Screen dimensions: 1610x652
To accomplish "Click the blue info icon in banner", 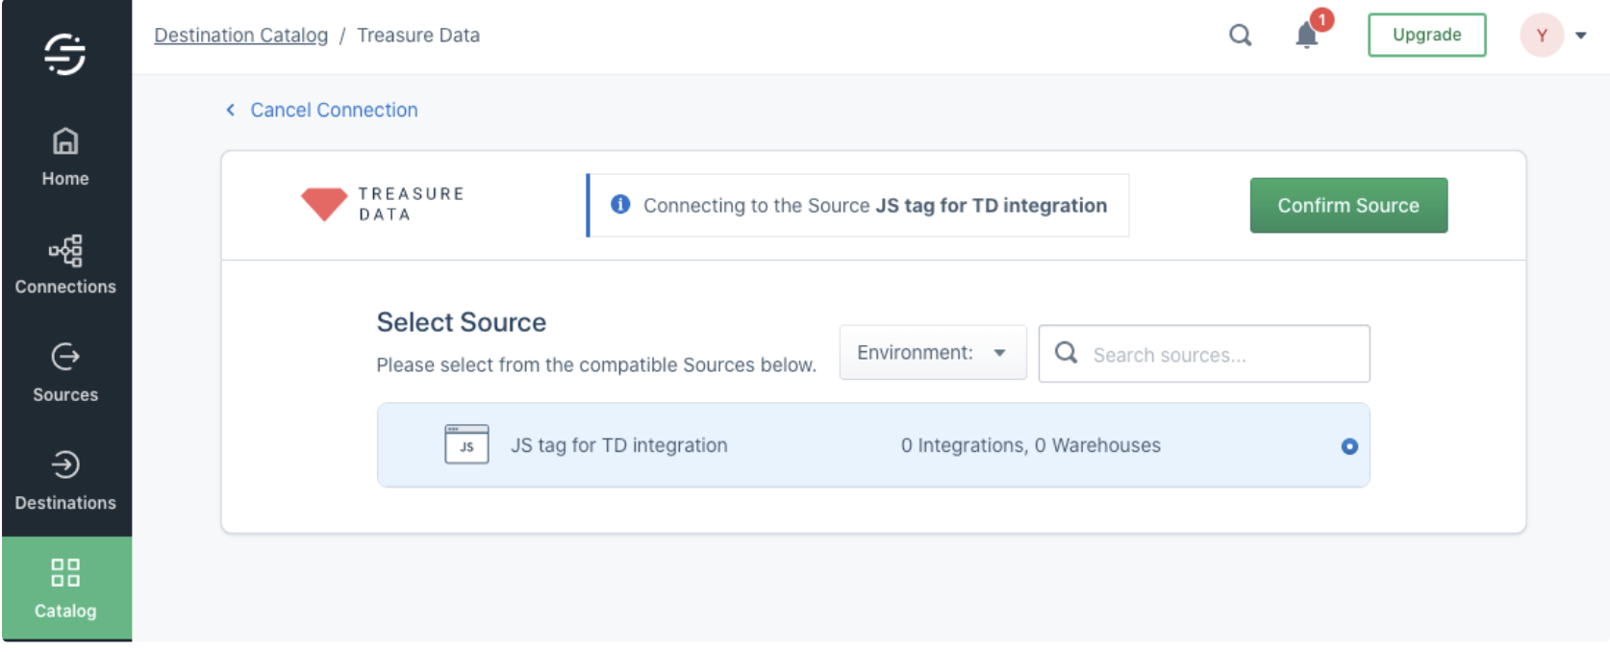I will pos(620,204).
